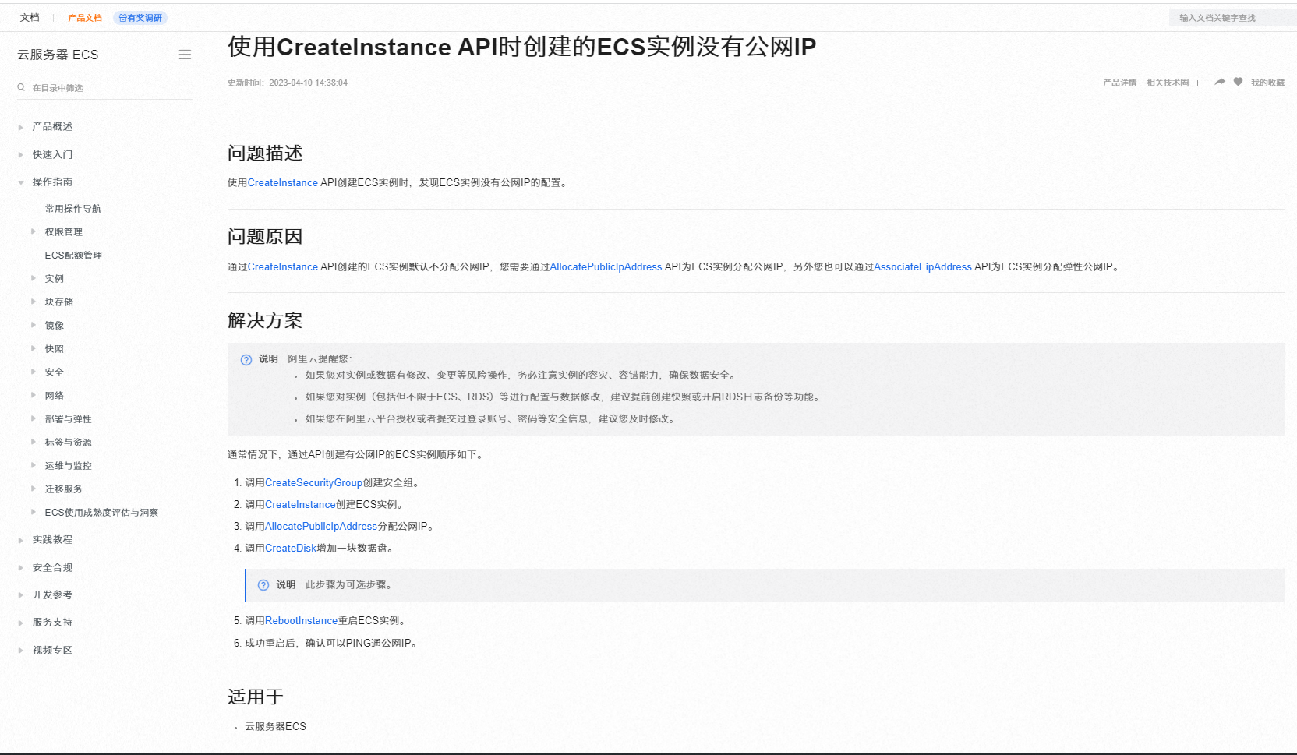Toggle the sidebar menu hamburger icon
Screen dimensions: 1297x755
coord(185,55)
